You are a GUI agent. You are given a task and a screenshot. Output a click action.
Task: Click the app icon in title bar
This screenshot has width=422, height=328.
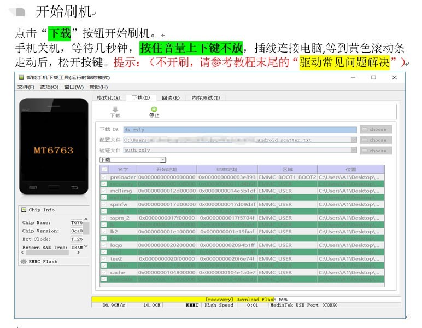21,78
